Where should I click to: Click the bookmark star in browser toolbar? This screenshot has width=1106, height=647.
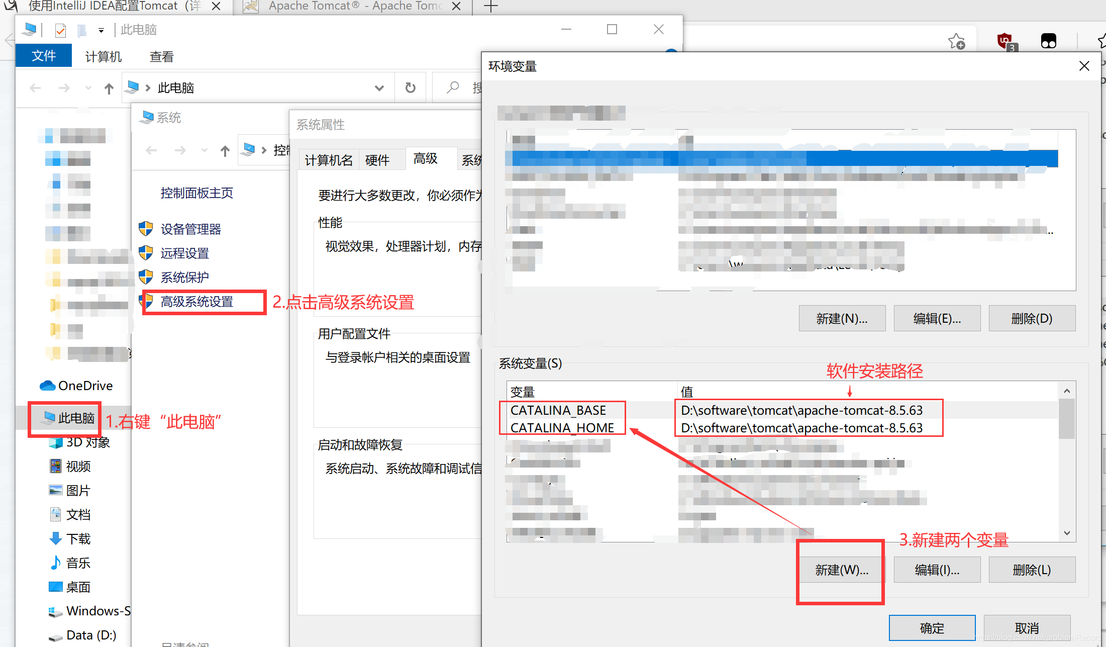(956, 41)
